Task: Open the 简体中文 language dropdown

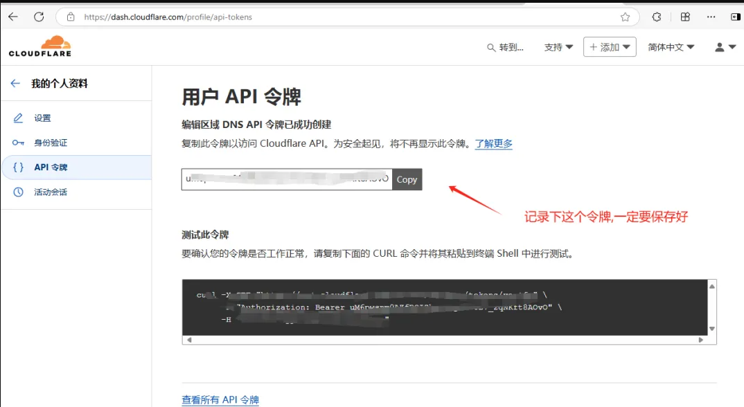Action: [671, 48]
